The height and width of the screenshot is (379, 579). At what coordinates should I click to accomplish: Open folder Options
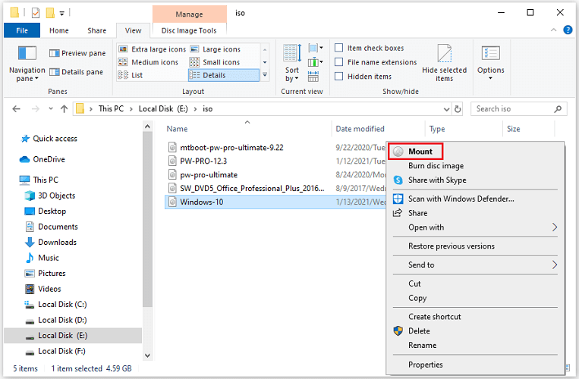pos(491,64)
